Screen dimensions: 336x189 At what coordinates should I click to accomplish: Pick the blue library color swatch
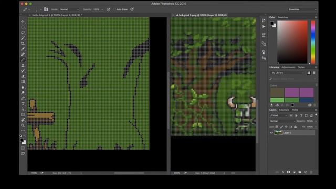[307, 100]
